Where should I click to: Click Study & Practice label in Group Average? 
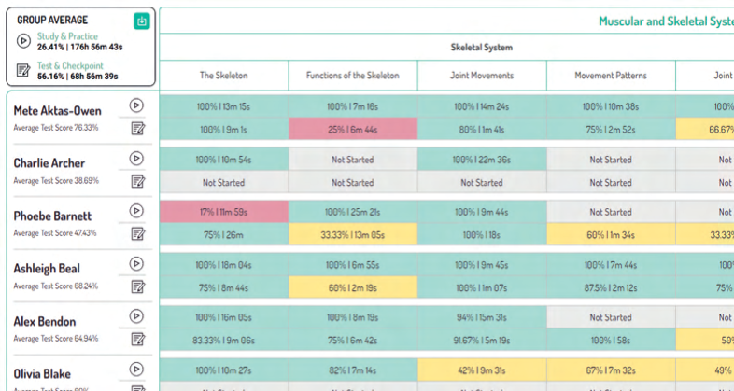point(67,36)
